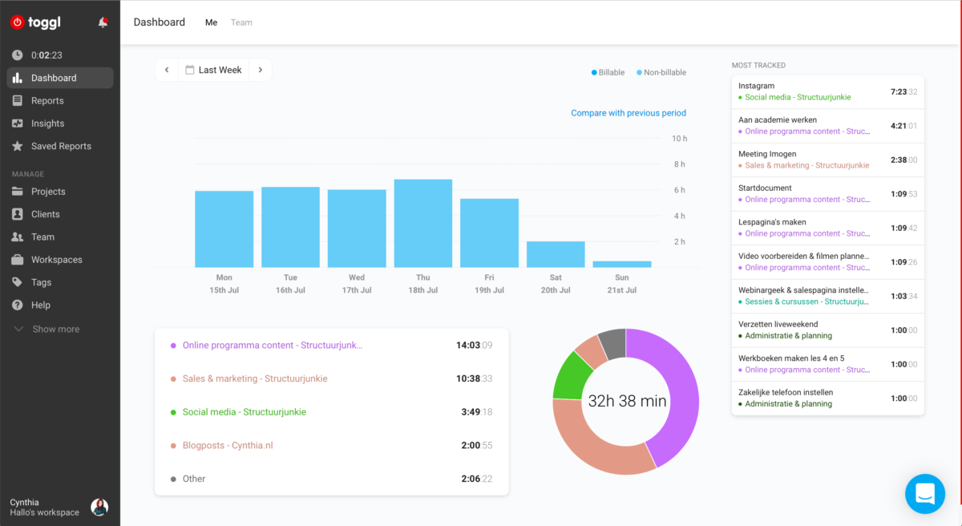Open the Intercom chat bubble

coord(924,494)
